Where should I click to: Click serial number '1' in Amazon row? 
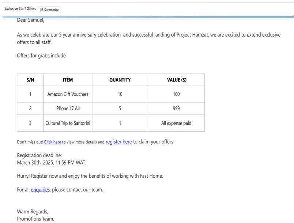(30, 94)
